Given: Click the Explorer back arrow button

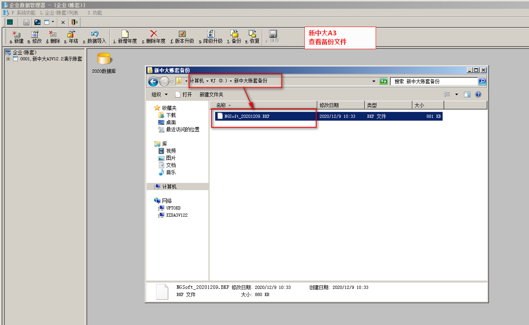Looking at the screenshot, I should pos(153,82).
